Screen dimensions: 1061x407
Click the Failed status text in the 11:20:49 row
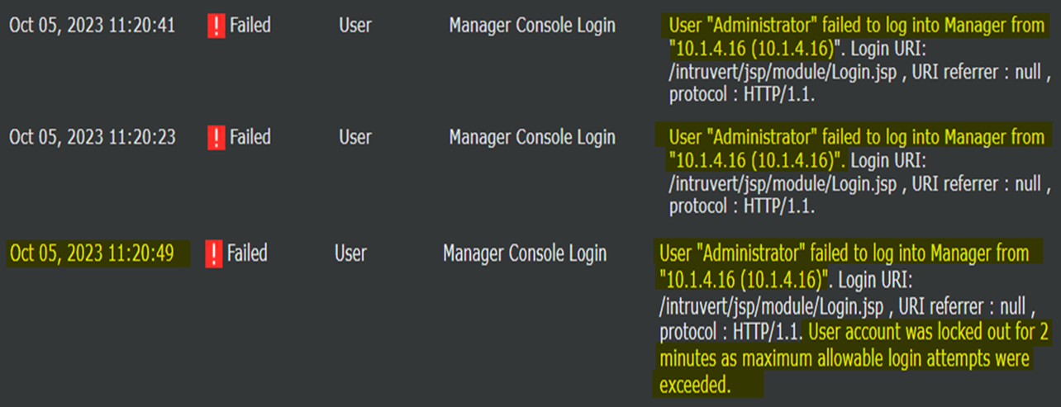coord(247,253)
